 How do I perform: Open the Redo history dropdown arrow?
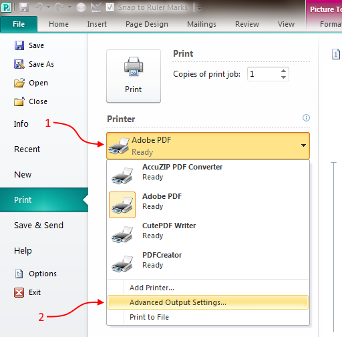69,7
